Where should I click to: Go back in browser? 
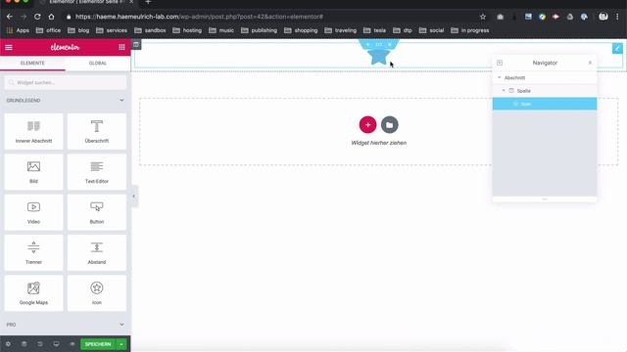click(x=10, y=17)
